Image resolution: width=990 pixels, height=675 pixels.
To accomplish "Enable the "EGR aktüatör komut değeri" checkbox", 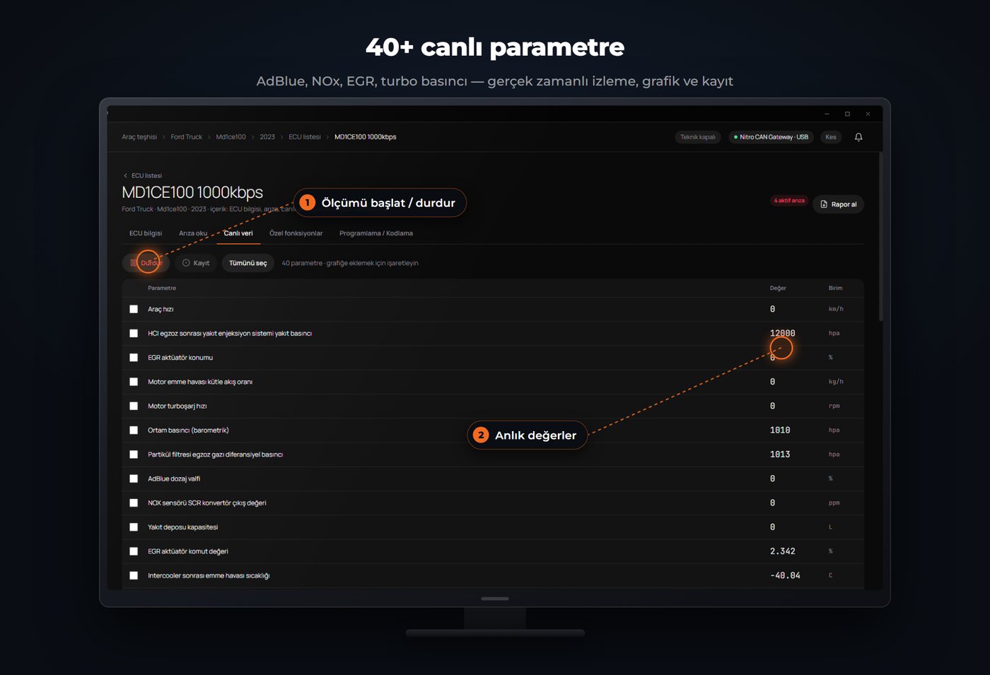I will [x=134, y=551].
